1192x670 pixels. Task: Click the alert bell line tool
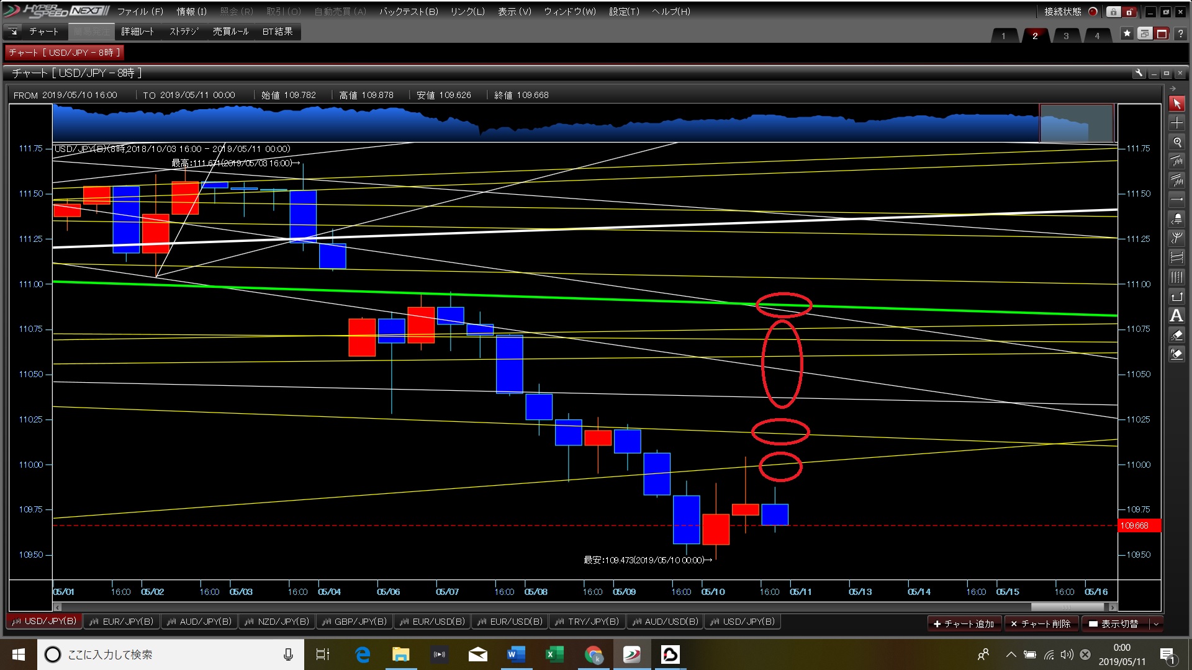click(x=1176, y=219)
